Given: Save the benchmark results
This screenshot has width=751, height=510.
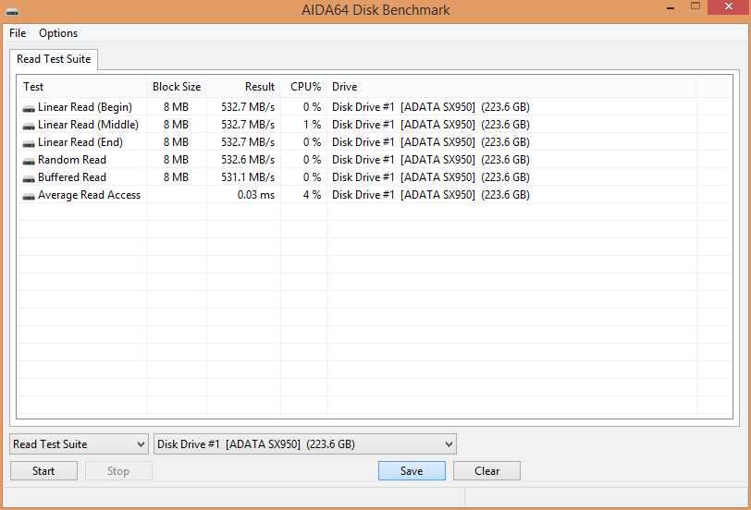Looking at the screenshot, I should [x=412, y=471].
